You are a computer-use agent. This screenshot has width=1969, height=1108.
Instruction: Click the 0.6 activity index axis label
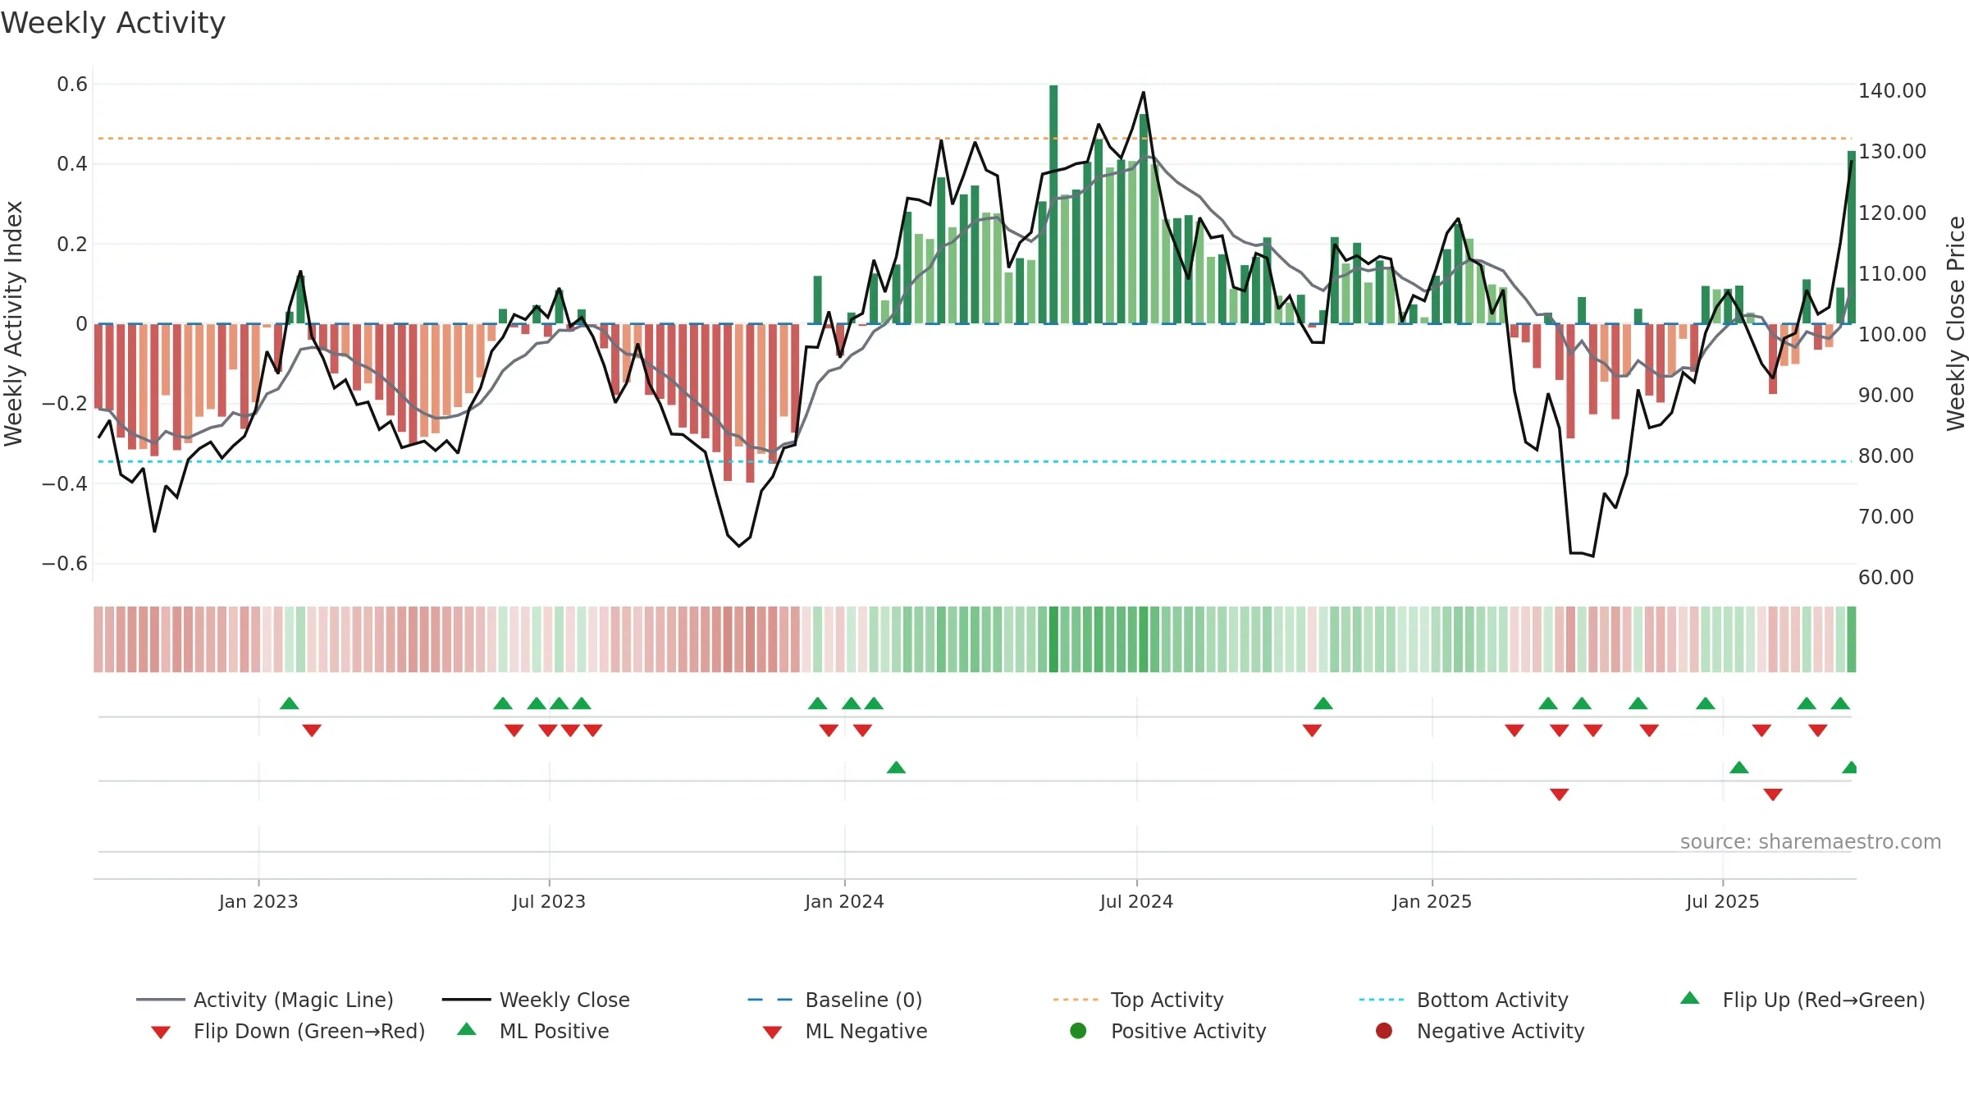(72, 85)
